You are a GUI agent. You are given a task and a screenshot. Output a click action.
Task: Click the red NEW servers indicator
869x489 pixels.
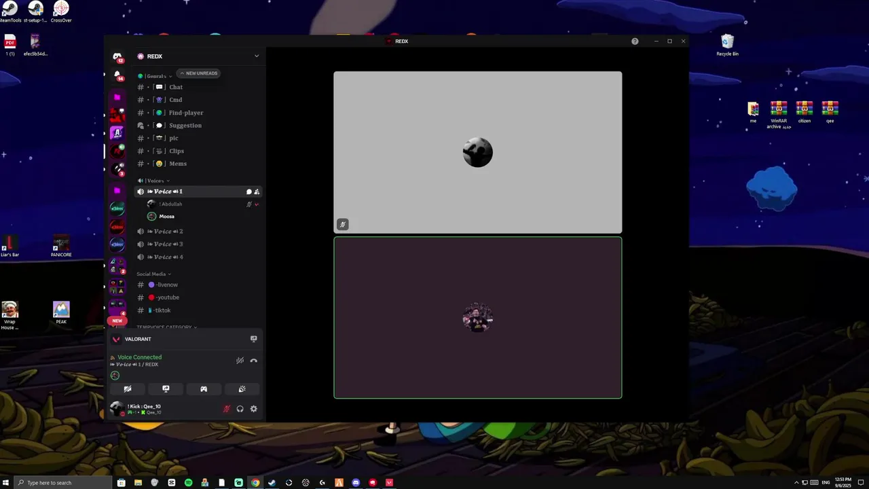(117, 321)
